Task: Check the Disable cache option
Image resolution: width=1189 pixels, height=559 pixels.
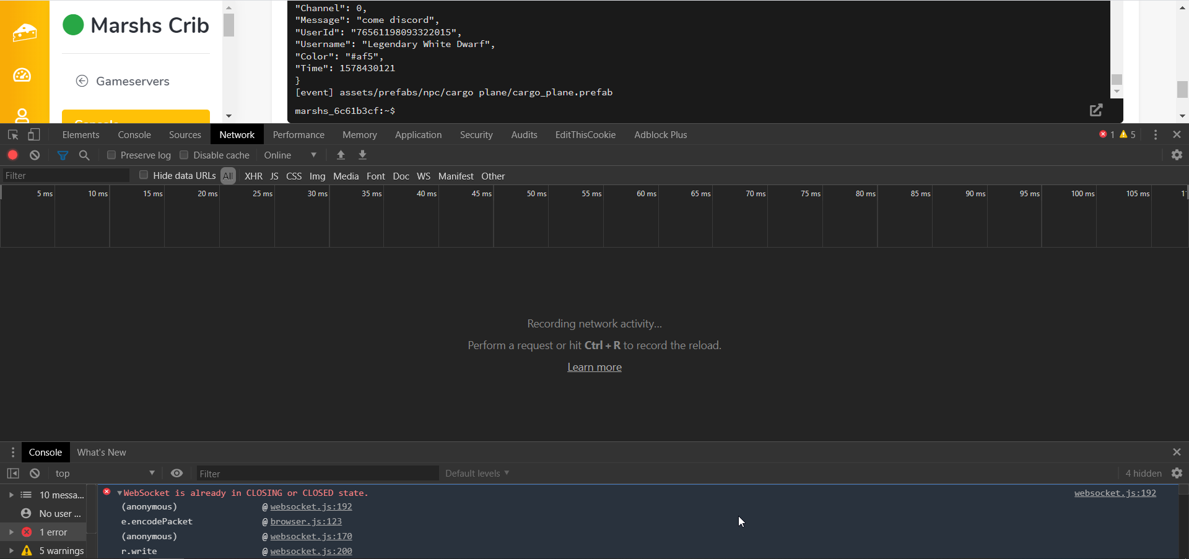Action: point(184,155)
